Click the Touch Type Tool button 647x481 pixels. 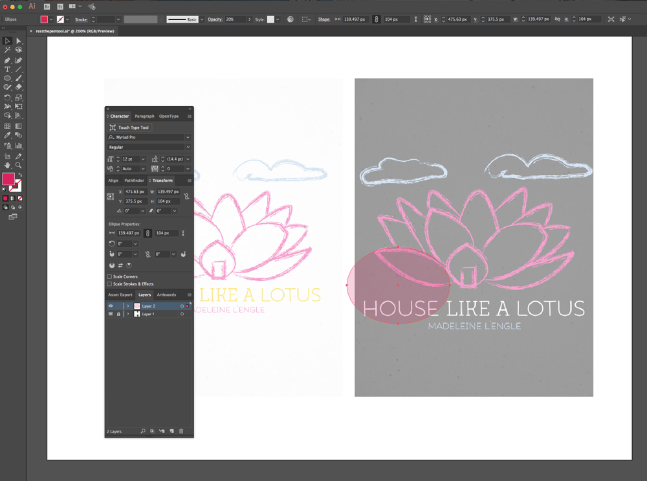(x=129, y=128)
